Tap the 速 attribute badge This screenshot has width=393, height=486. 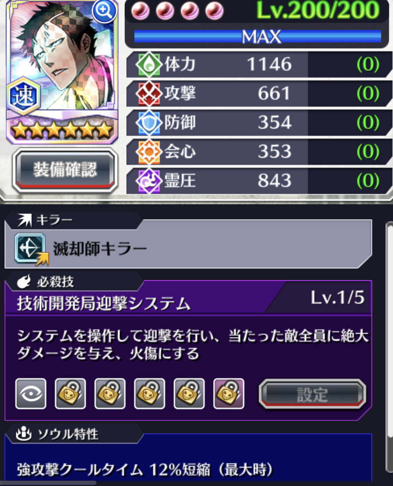tap(24, 96)
